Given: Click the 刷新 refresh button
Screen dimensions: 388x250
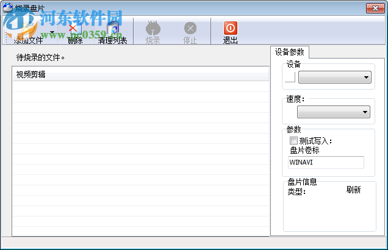Looking at the screenshot, I should click(x=353, y=190).
